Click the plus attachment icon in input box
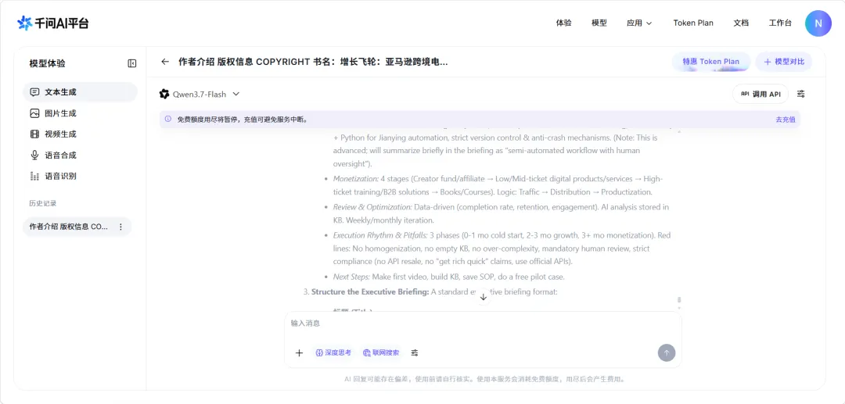 pos(299,353)
